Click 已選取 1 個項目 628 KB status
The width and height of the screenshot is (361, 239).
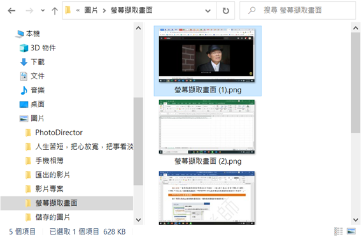pyautogui.click(x=88, y=231)
